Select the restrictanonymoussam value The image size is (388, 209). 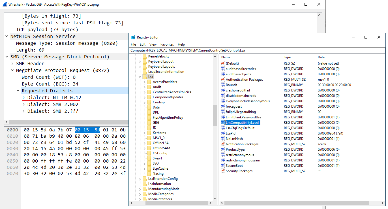pyautogui.click(x=243, y=160)
